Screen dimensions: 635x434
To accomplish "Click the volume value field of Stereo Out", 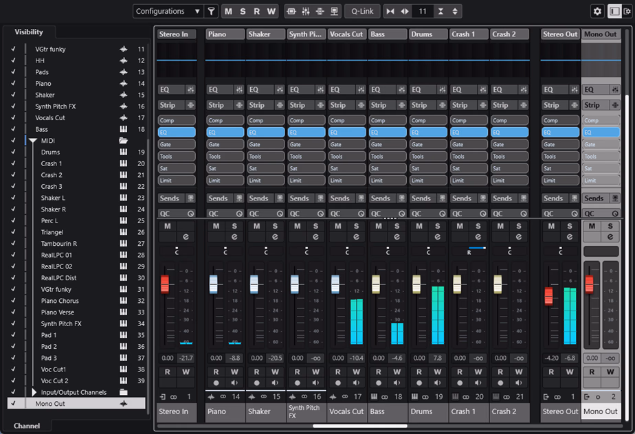I will pos(552,358).
